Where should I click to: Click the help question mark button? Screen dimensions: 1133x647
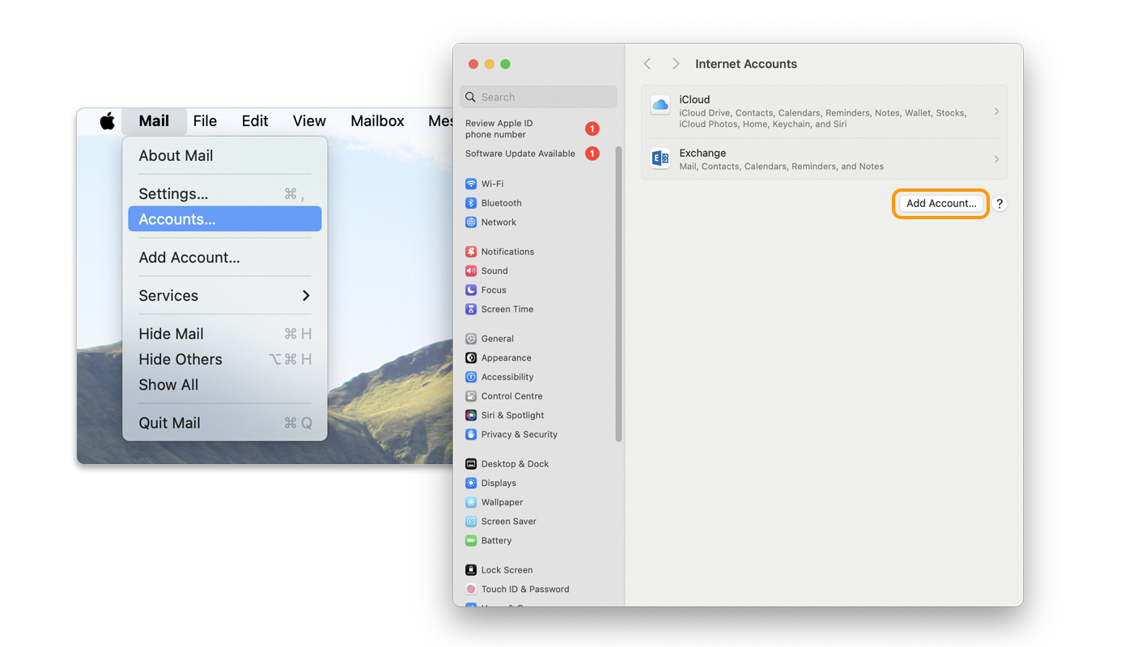point(999,204)
